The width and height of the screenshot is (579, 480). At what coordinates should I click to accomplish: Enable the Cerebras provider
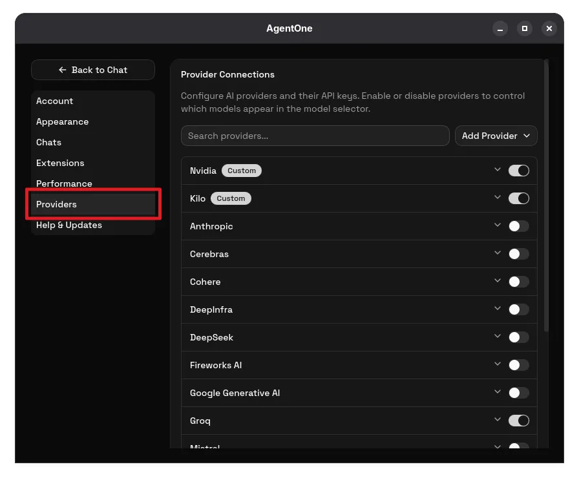[519, 254]
